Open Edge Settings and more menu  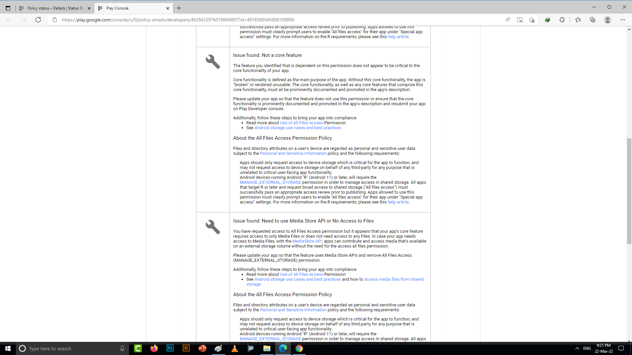(x=623, y=20)
